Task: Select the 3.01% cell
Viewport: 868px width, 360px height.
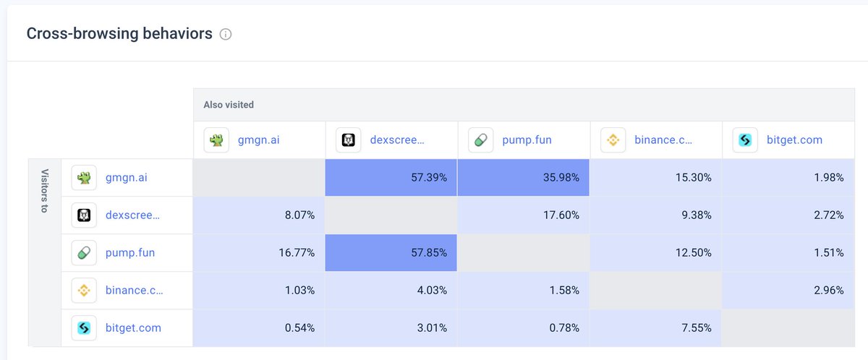Action: tap(391, 328)
